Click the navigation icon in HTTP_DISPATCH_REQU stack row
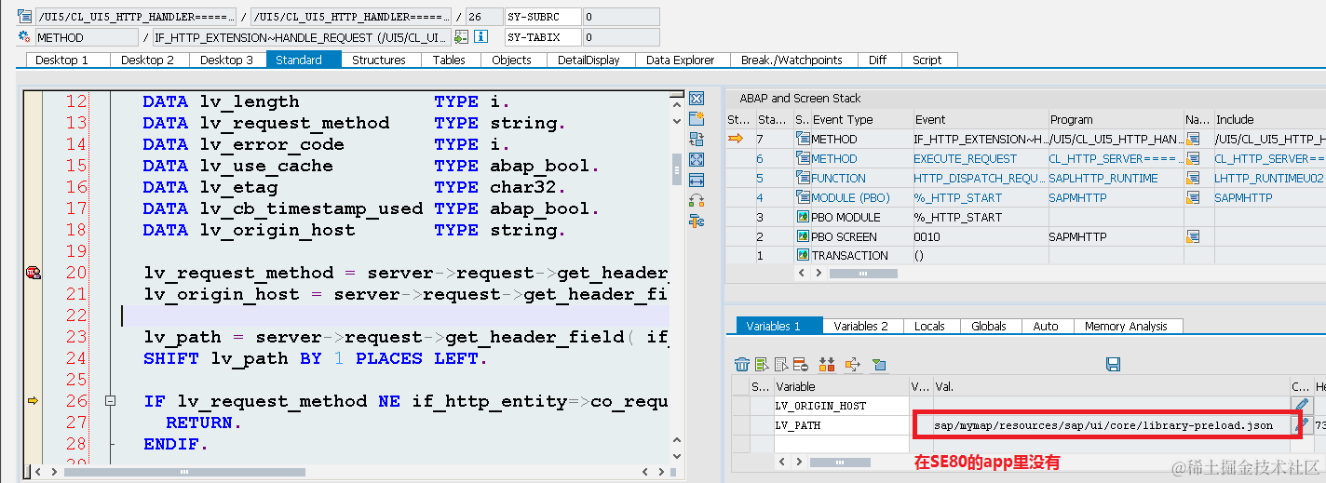The image size is (1326, 483). [x=1194, y=178]
